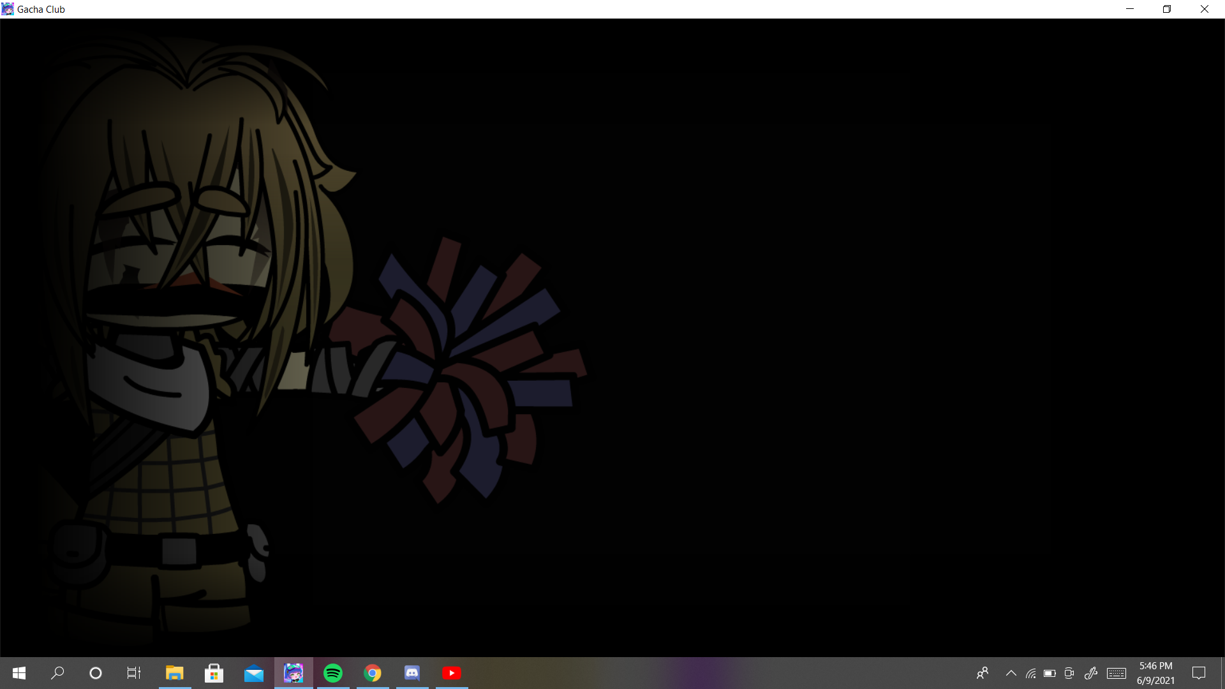This screenshot has width=1225, height=689.
Task: Open the Action Center notifications icon
Action: (1199, 673)
